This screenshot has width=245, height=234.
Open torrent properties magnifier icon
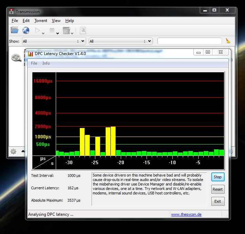pos(83,30)
